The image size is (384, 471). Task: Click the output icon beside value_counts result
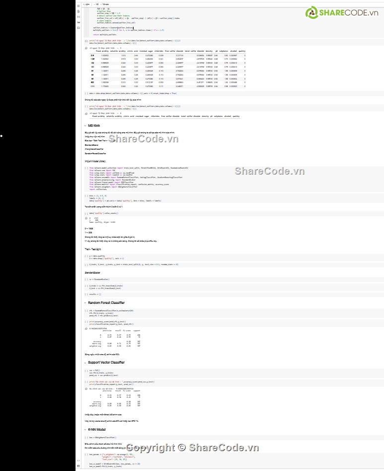pyautogui.click(x=86, y=218)
